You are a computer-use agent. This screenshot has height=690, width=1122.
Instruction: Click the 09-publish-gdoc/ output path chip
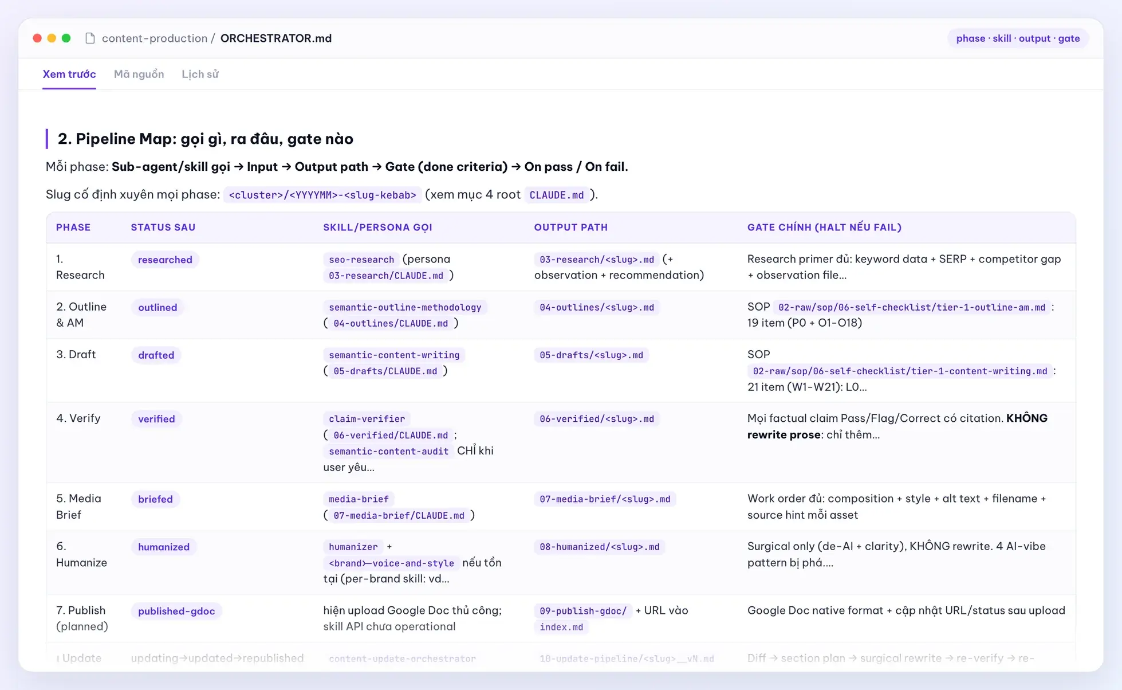pyautogui.click(x=583, y=611)
